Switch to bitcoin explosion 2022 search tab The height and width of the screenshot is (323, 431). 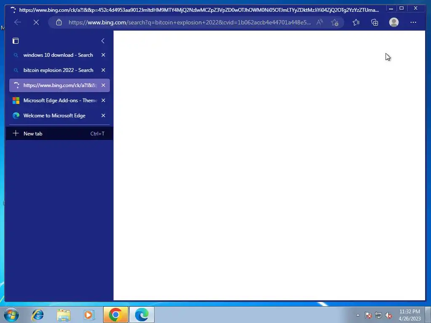59,70
